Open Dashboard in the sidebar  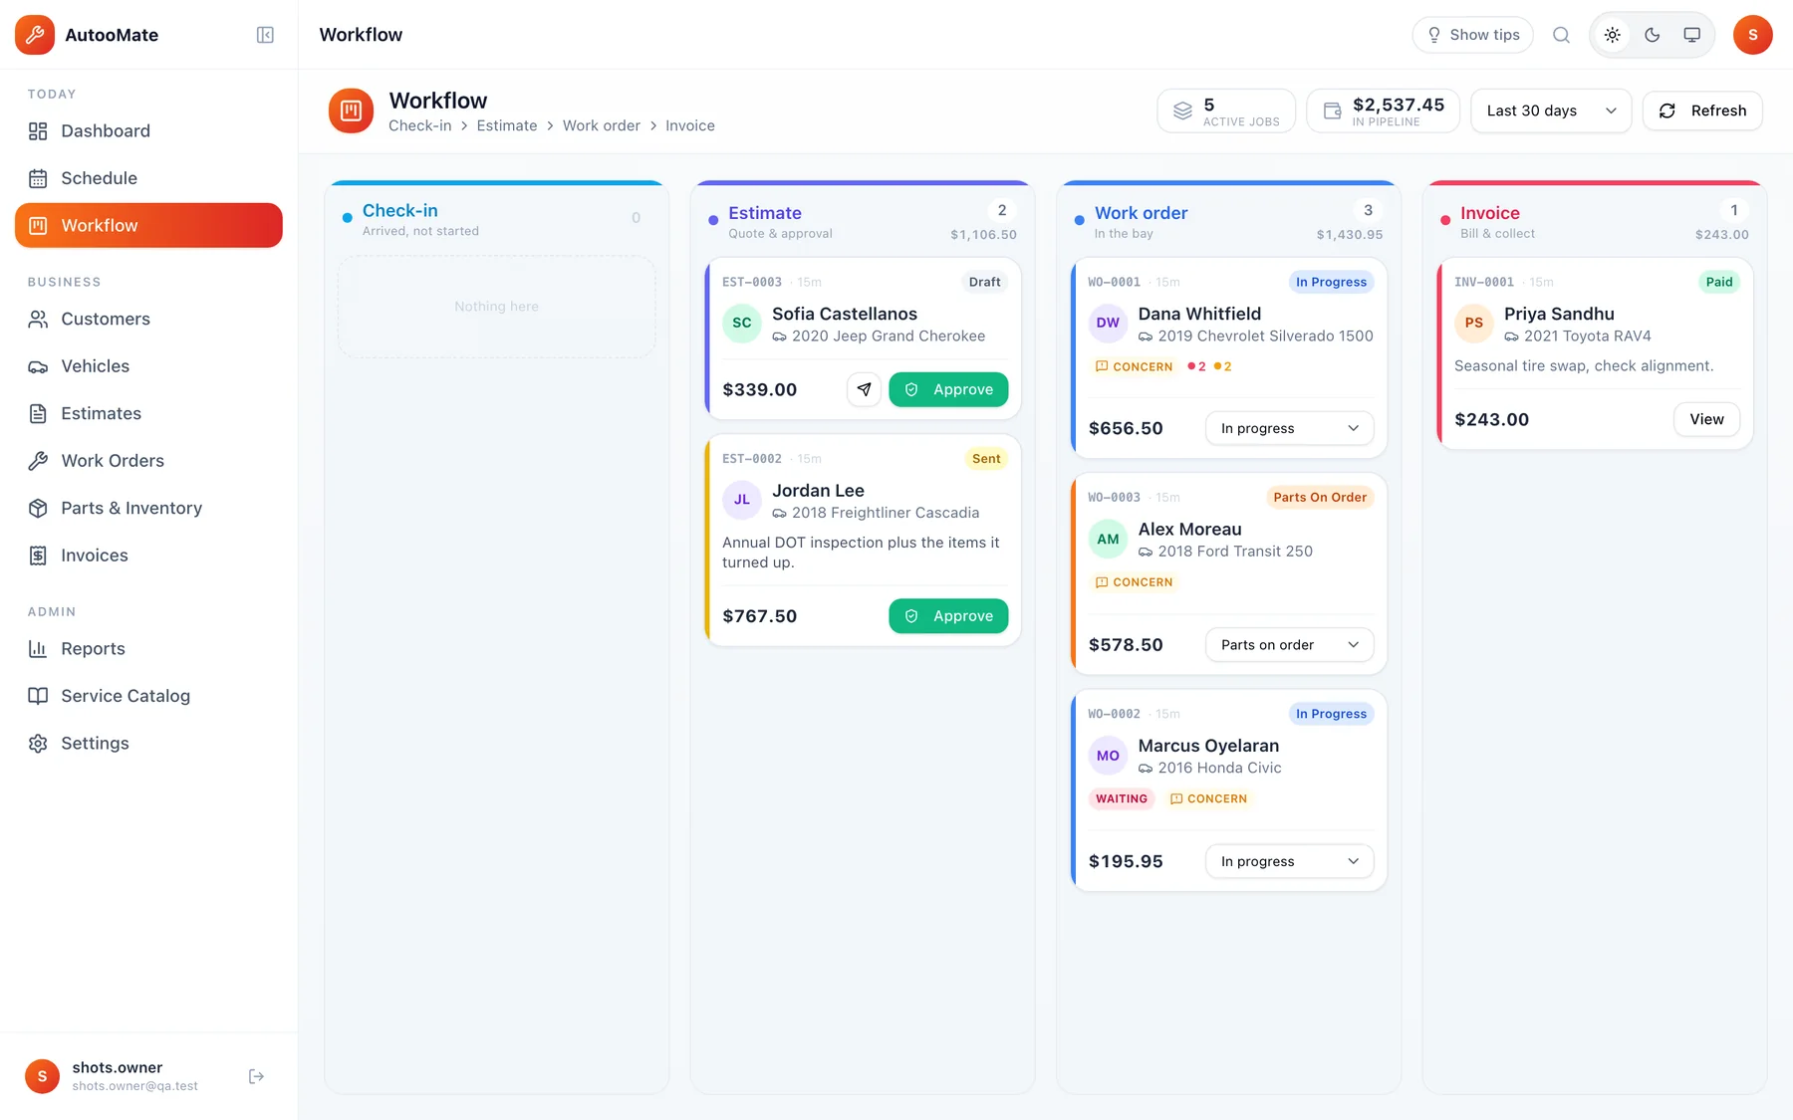click(148, 131)
